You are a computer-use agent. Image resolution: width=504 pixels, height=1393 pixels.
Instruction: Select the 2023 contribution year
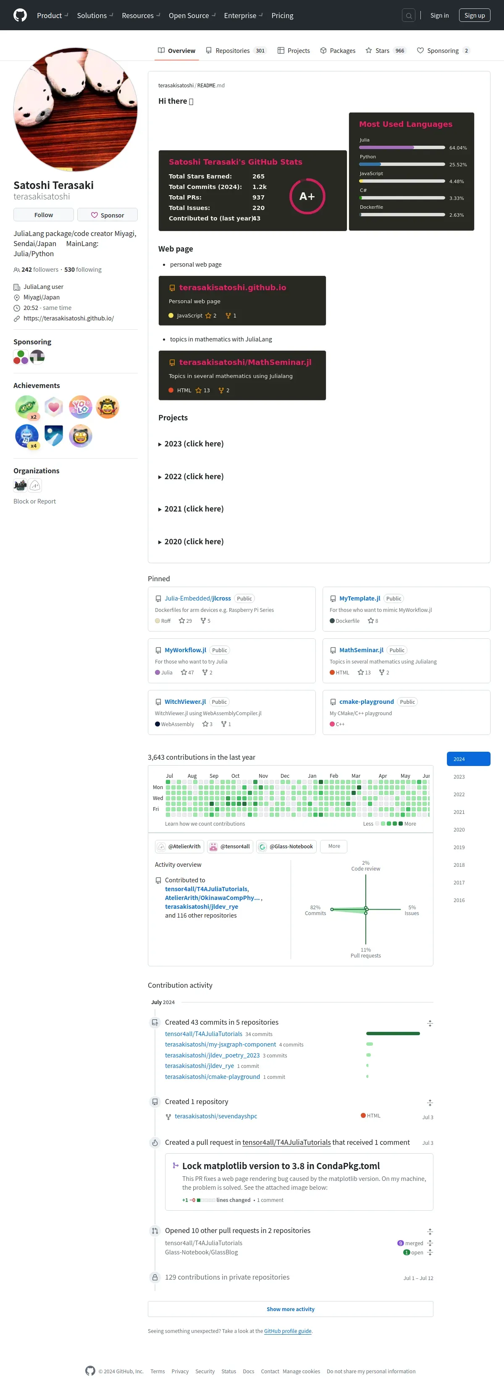[x=468, y=777]
